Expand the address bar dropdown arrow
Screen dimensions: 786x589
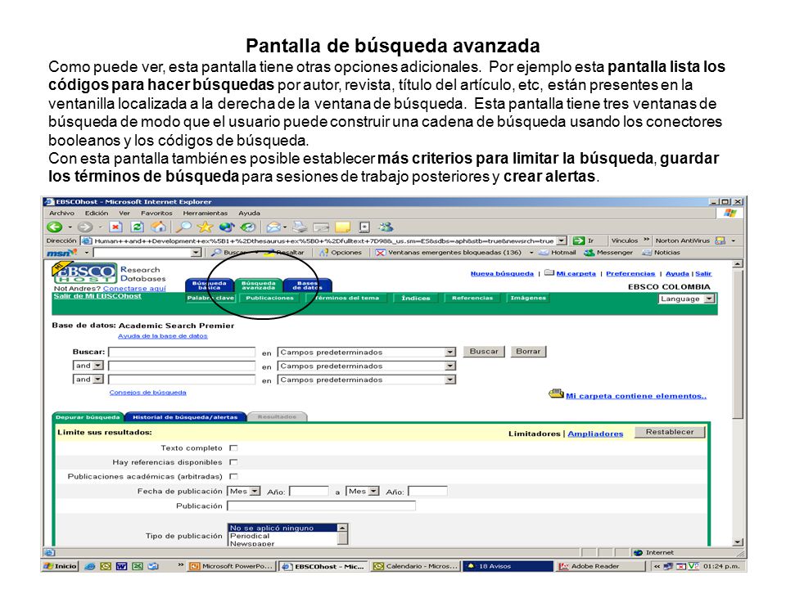[562, 241]
